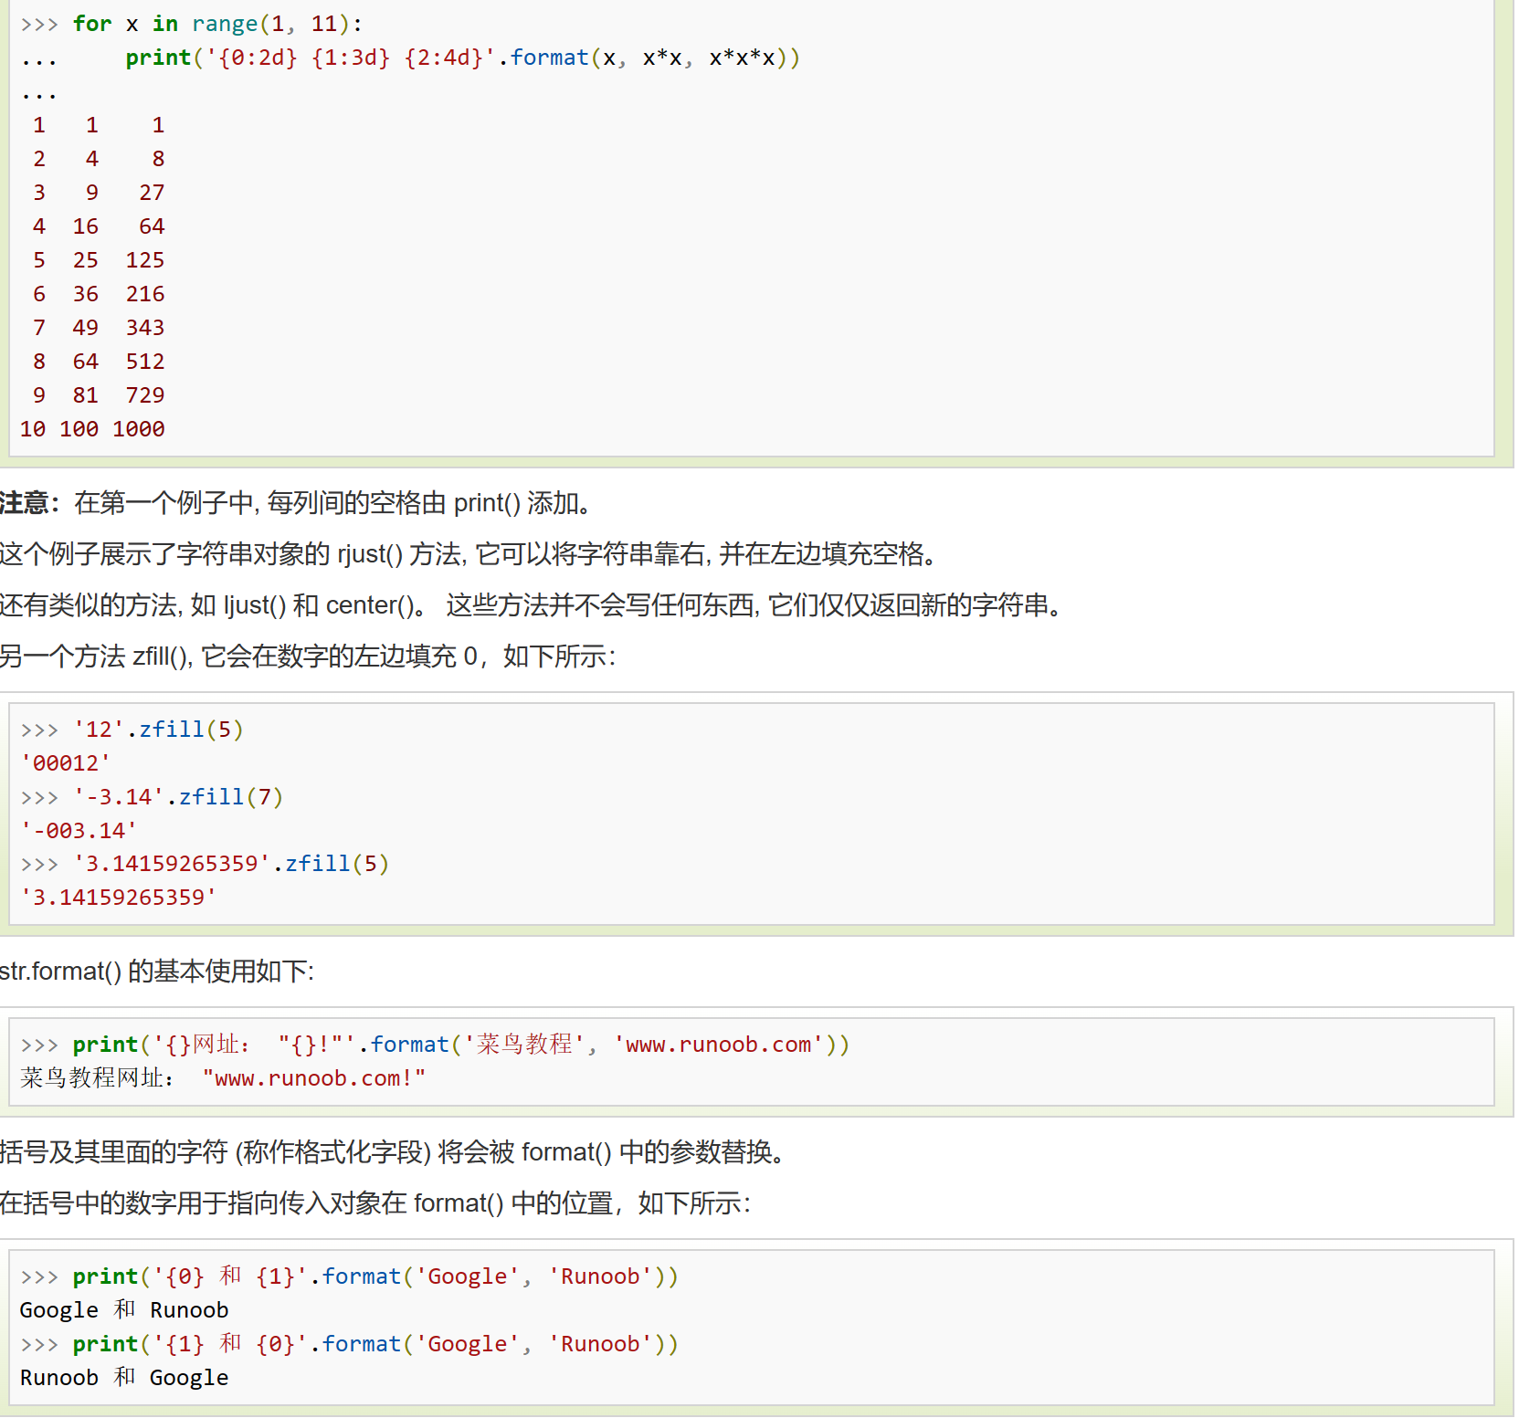Click result string '00012'

tap(66, 762)
